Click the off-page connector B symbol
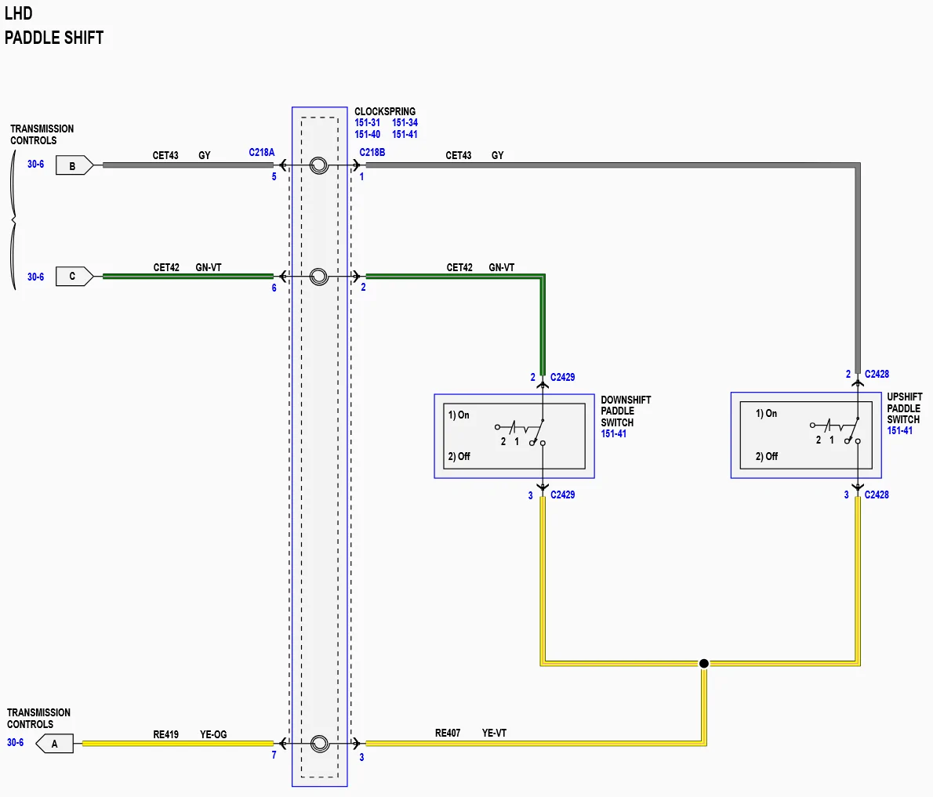The height and width of the screenshot is (797, 933). click(x=74, y=165)
